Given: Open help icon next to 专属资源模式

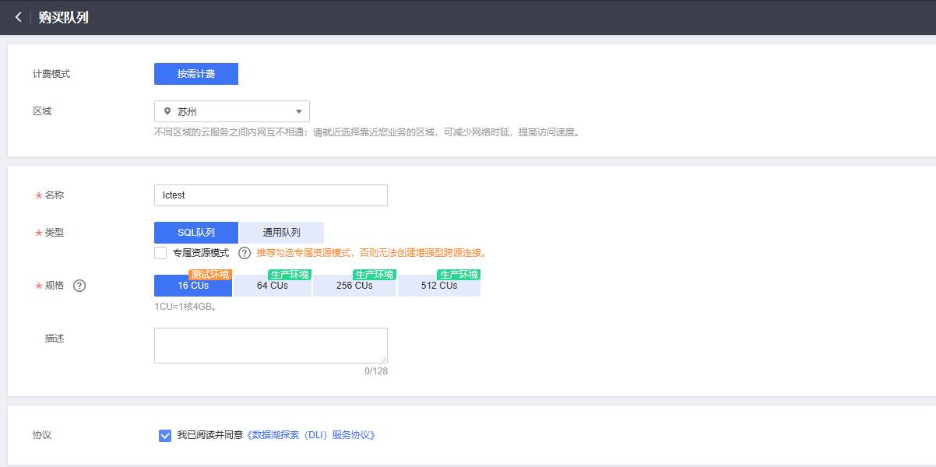Looking at the screenshot, I should coord(245,253).
